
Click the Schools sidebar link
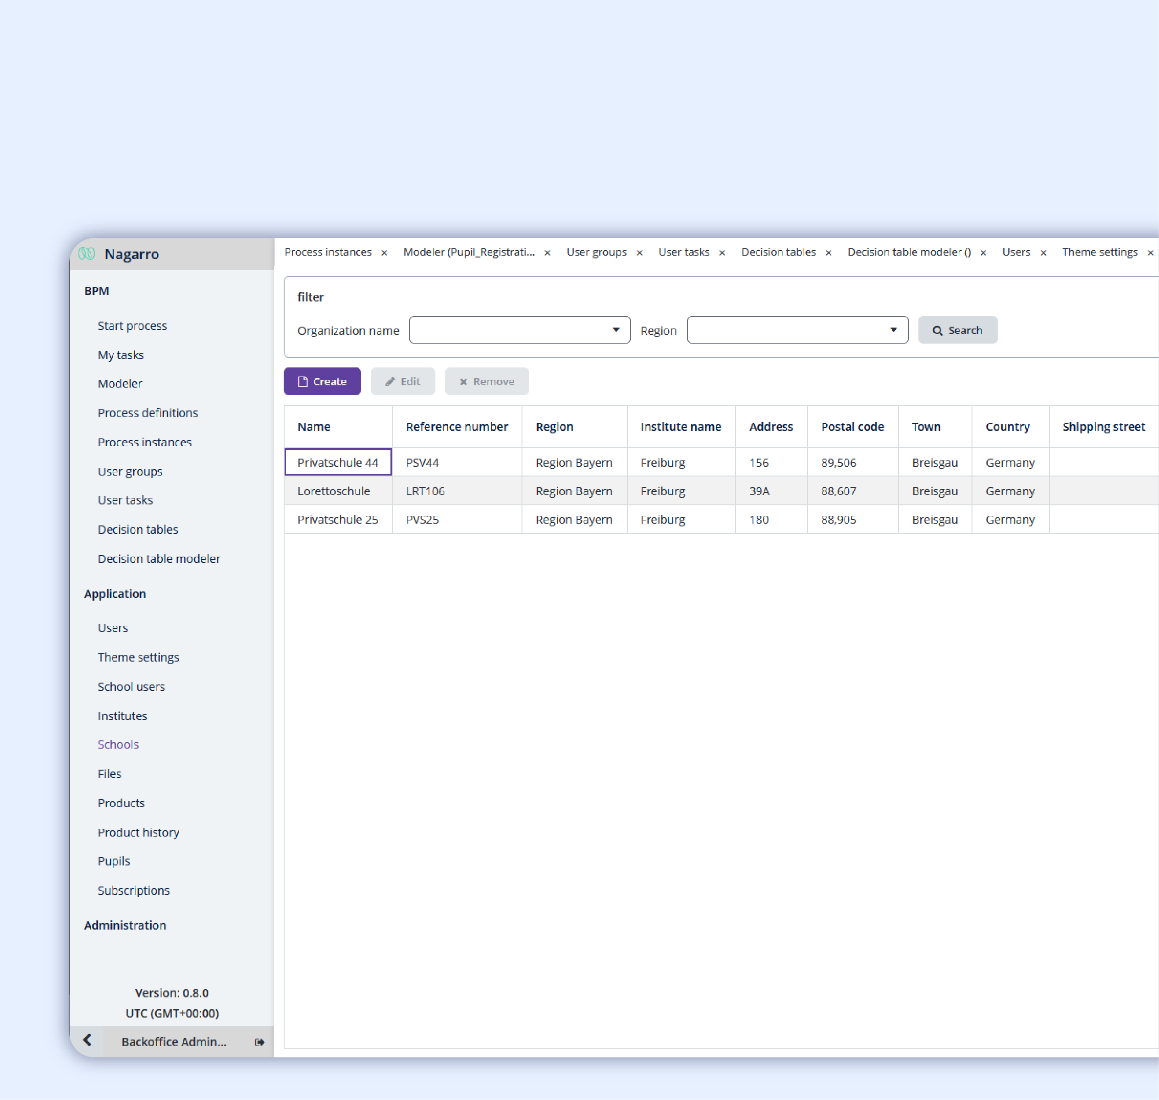click(x=117, y=743)
